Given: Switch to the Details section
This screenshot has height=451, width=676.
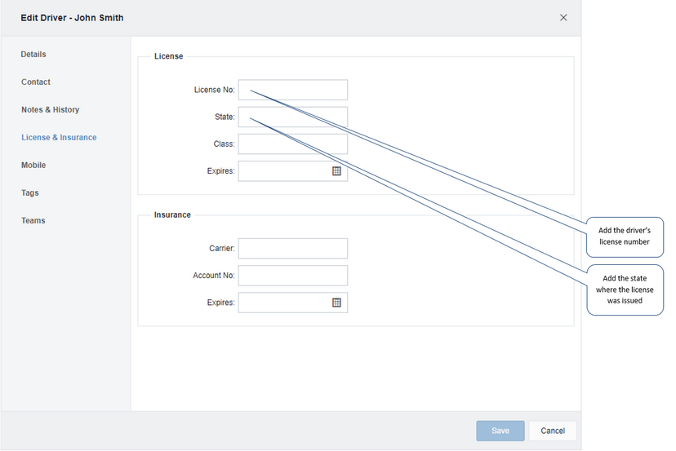Looking at the screenshot, I should coord(33,55).
